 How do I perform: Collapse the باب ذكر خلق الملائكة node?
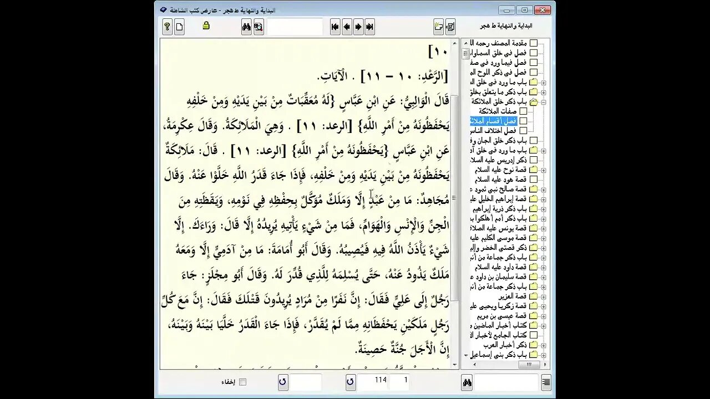544,102
